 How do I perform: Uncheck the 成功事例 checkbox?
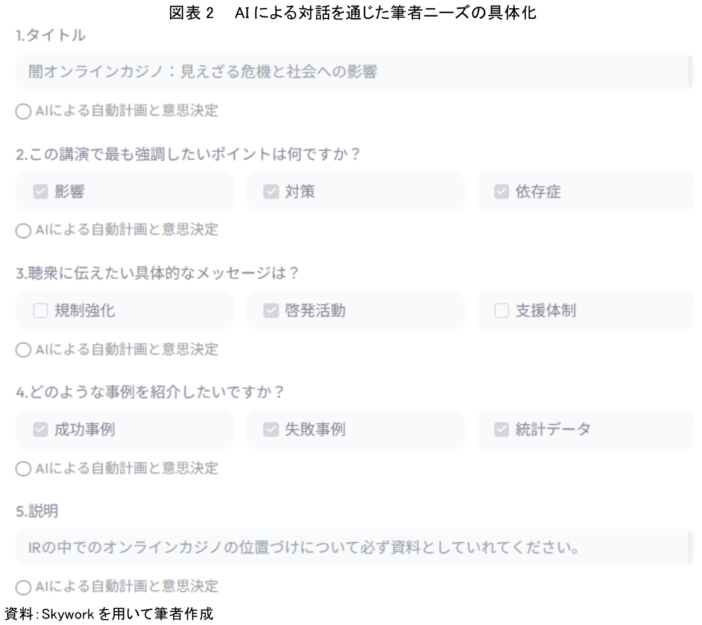click(40, 429)
